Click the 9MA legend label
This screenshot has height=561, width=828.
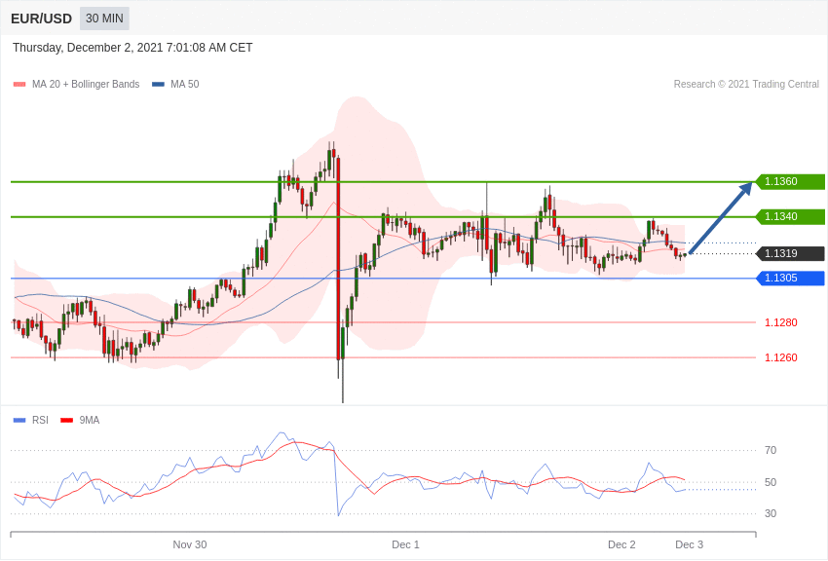(90, 420)
